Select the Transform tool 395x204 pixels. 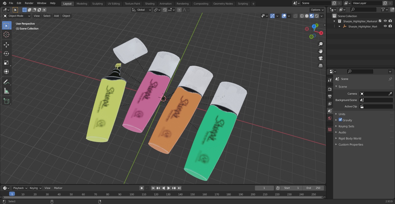(6, 71)
